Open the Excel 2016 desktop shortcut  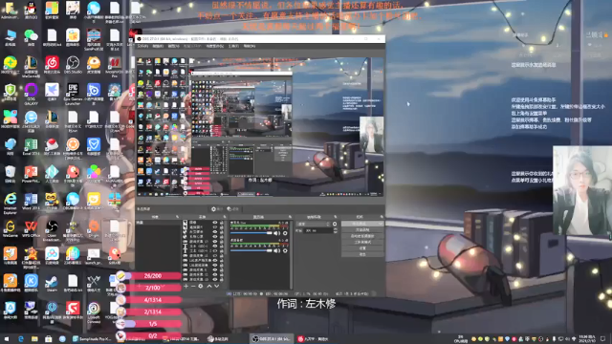(x=31, y=147)
